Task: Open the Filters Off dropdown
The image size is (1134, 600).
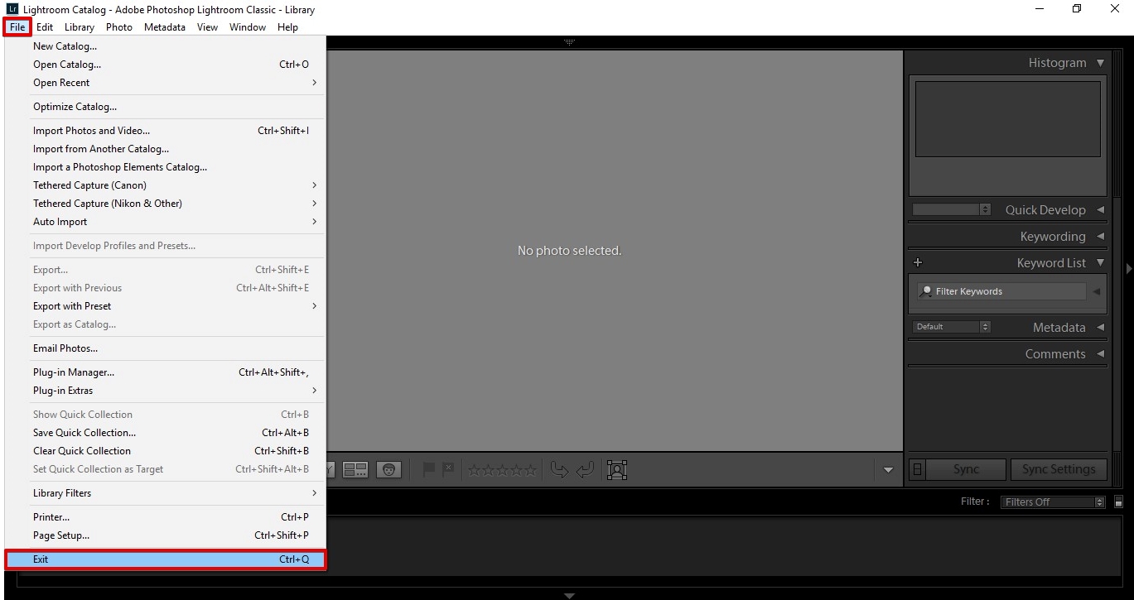Action: click(1053, 502)
